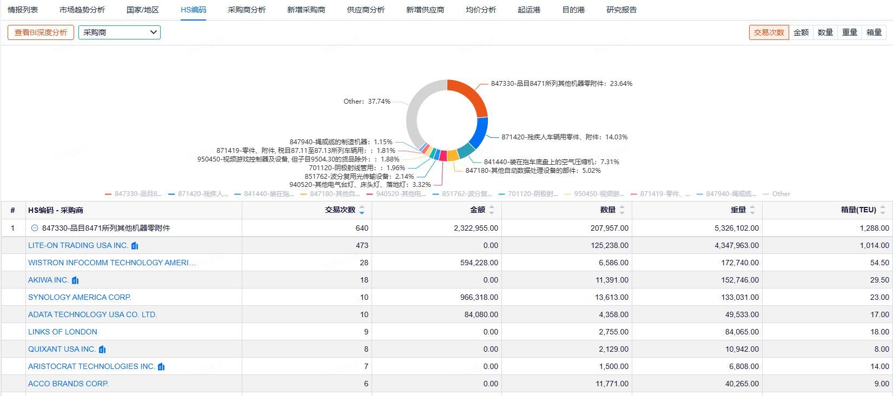893x396 pixels.
Task: Switch chart metric to 数量
Action: (825, 32)
